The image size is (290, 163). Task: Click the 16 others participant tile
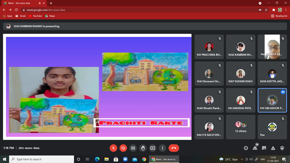241,127
